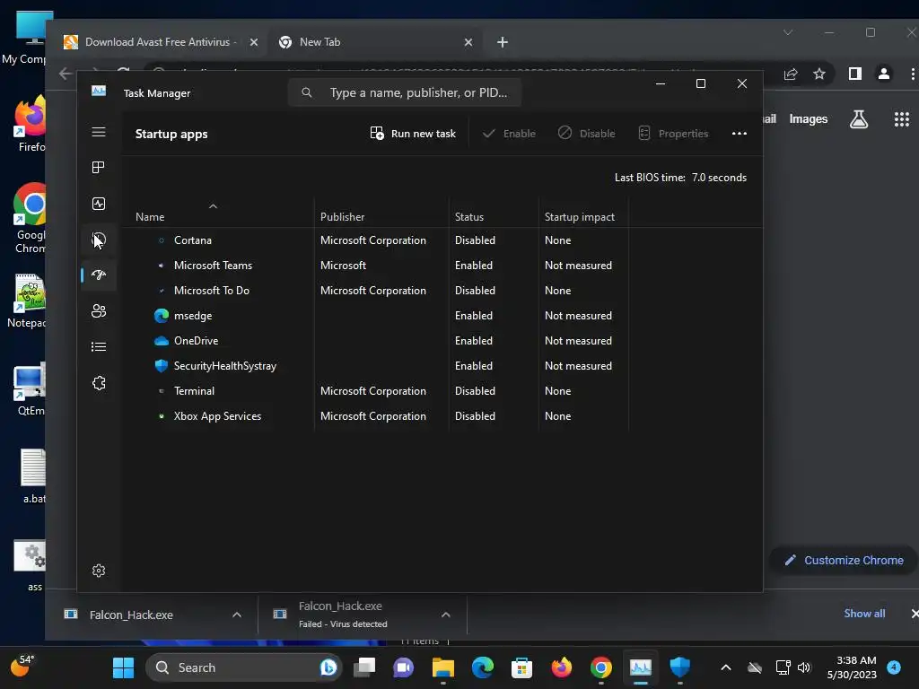
Task: Open Chrome profile avatar
Action: [884, 74]
